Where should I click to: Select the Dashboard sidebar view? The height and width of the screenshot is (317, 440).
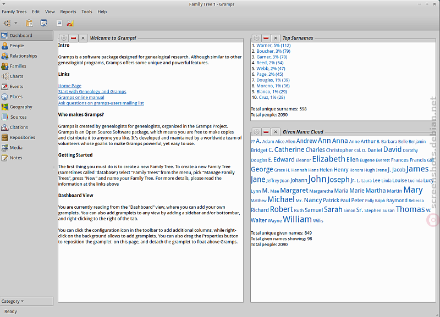click(26, 36)
